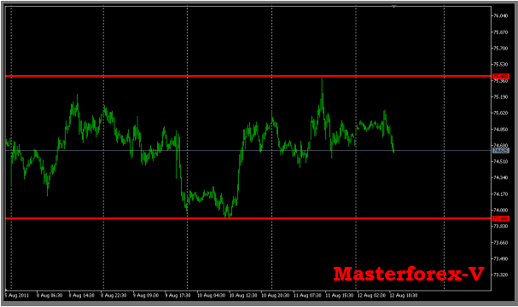This screenshot has width=518, height=307.
Task: Select the lower red support line
Action: click(248, 218)
